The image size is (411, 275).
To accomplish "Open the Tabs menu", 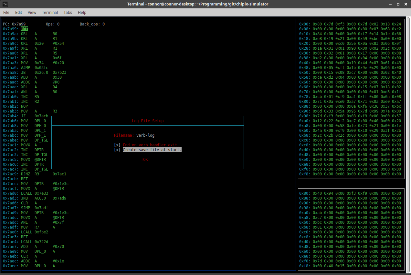I will pos(68,12).
